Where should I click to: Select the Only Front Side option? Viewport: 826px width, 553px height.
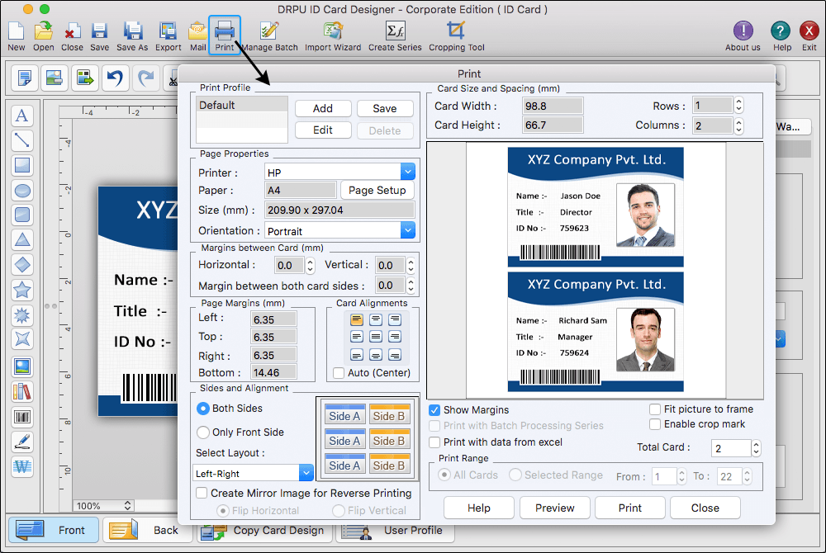point(203,432)
